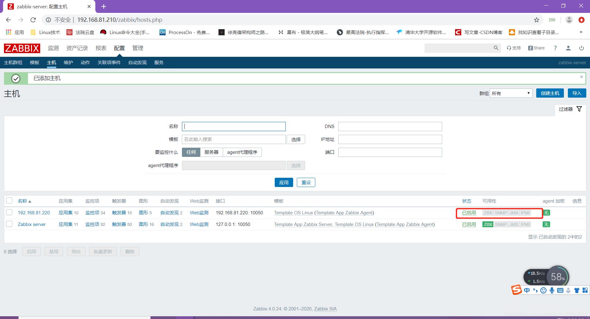Sort hosts by status column
The image size is (590, 319).
click(x=466, y=201)
